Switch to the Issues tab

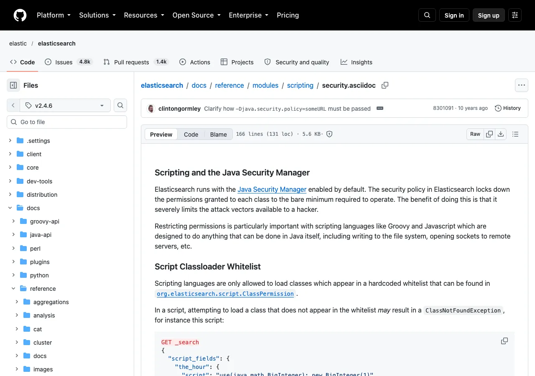point(68,62)
